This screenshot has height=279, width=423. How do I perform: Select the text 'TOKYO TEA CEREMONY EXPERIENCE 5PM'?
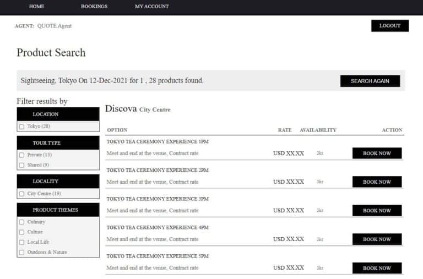(158, 256)
